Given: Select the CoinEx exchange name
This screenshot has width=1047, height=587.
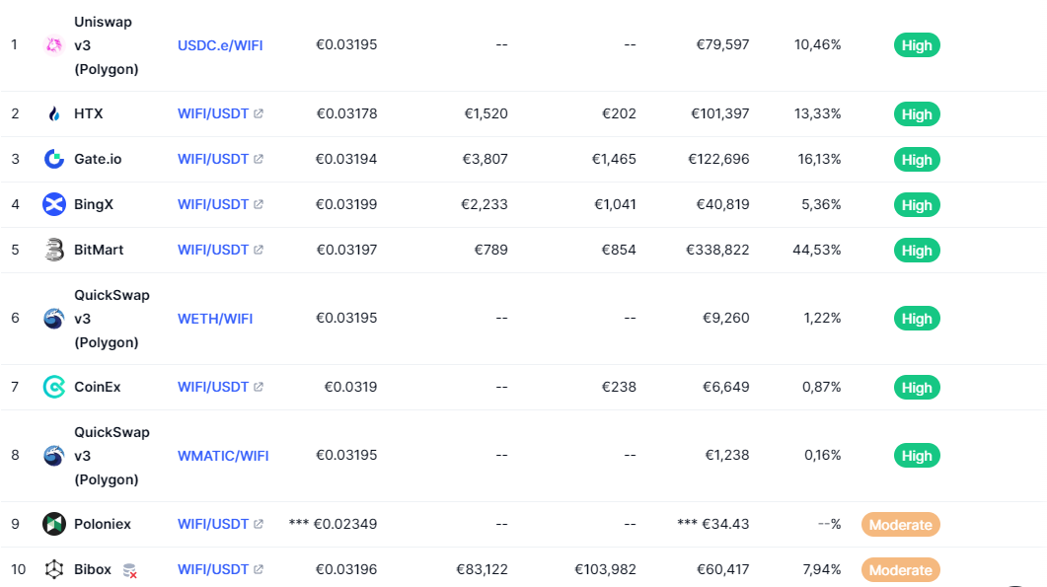Looking at the screenshot, I should point(98,387).
